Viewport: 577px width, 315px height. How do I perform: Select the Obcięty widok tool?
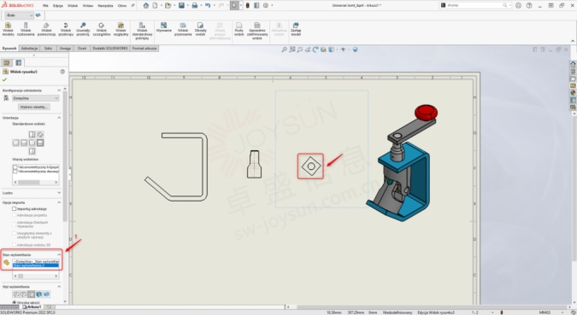[x=200, y=29]
